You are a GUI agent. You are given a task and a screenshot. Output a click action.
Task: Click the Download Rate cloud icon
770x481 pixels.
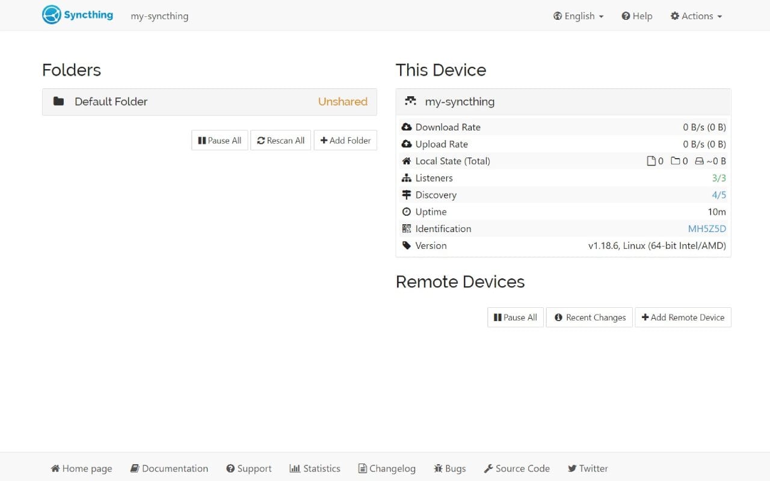(407, 127)
